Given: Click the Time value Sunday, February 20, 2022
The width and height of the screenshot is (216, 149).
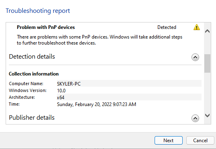Looking at the screenshot, I should point(96,104).
